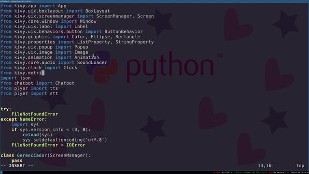The image size is (309, 174).
Task: Click the 'try:' keyword
Action: pos(6,109)
